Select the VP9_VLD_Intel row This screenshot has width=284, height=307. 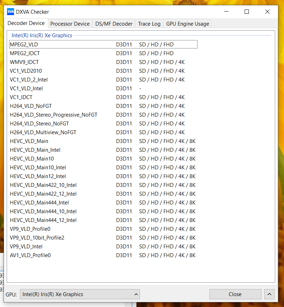(x=103, y=247)
